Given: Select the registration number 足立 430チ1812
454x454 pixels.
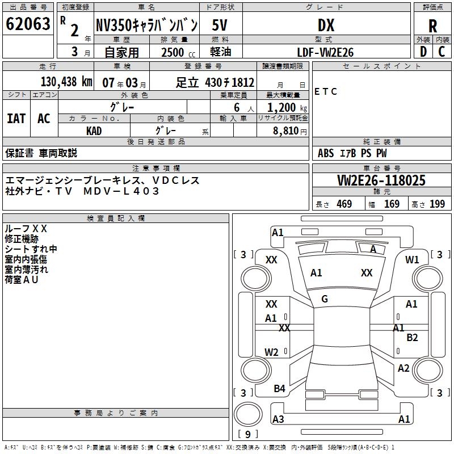Looking at the screenshot, I should [215, 82].
